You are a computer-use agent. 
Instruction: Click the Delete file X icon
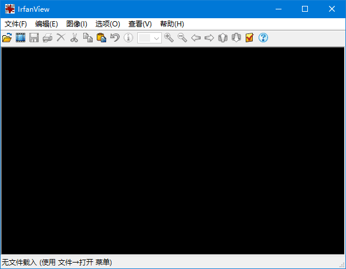coord(61,38)
